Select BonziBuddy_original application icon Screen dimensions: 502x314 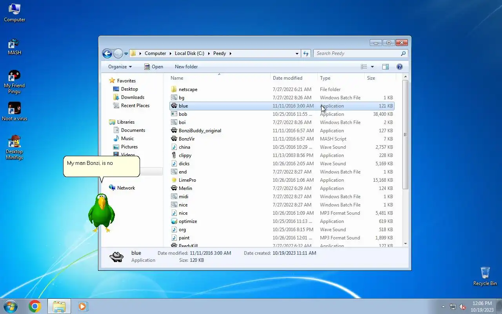pyautogui.click(x=174, y=131)
